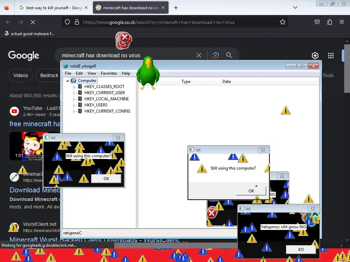Click the Google search magnifier icon

(229, 55)
